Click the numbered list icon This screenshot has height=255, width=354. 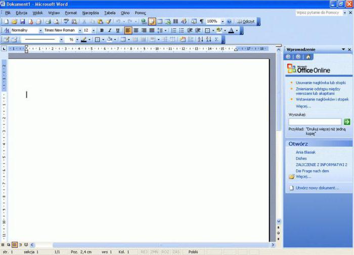click(173, 30)
